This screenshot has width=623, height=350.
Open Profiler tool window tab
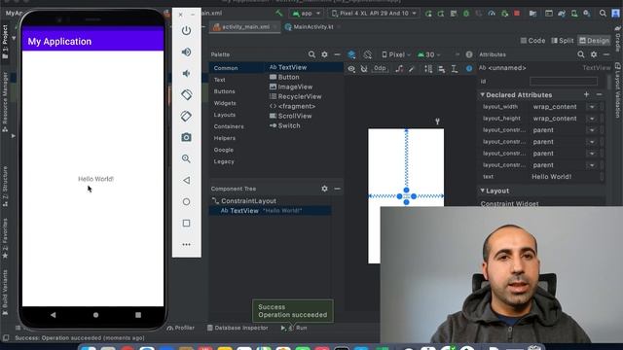pos(181,328)
